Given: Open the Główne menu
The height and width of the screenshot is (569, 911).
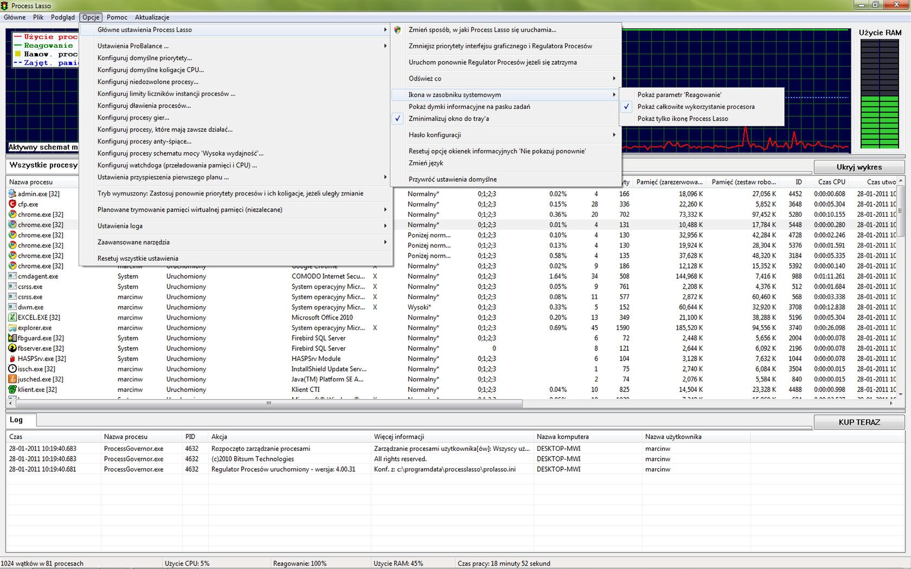Looking at the screenshot, I should click(15, 17).
